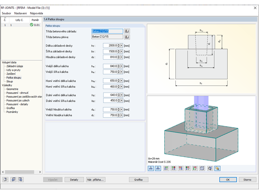Screen dimensions: 259x194
Task: Open arrow menu for Horní vnitřní šířka kalicha
Action: (122, 86)
